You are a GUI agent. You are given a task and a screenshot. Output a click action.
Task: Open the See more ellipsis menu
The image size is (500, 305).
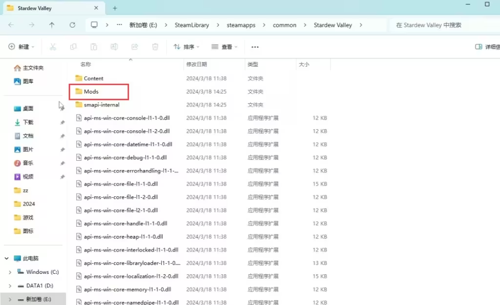[255, 47]
